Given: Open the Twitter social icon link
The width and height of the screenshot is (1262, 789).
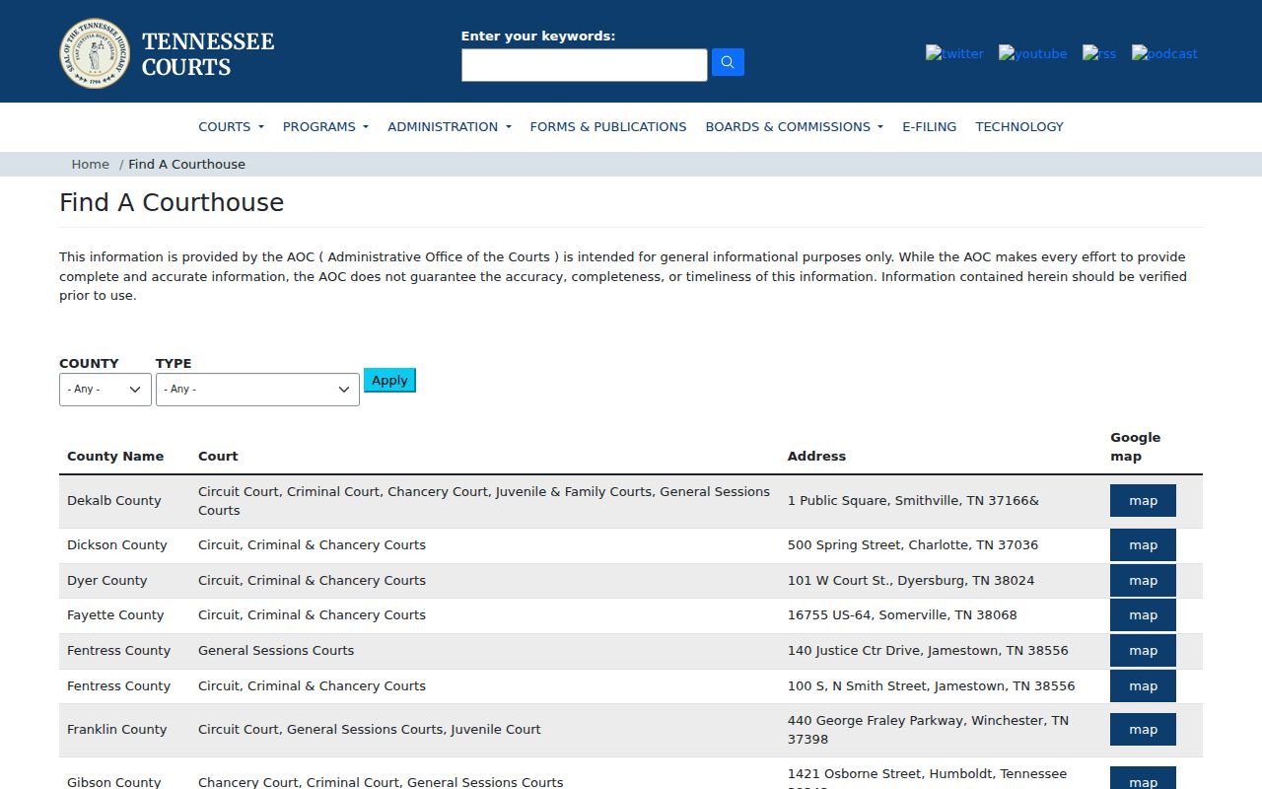Looking at the screenshot, I should click(x=954, y=53).
